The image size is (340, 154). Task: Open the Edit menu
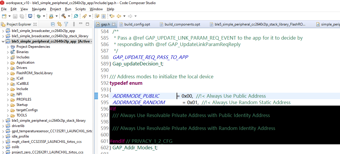point(14,9)
